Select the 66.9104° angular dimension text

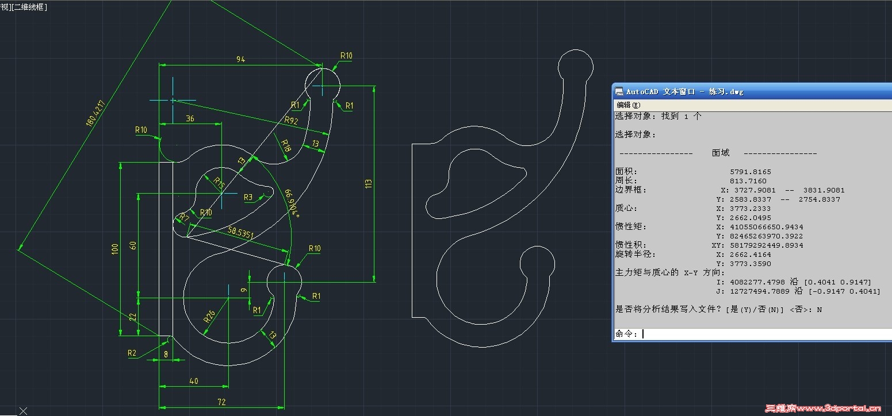point(293,203)
